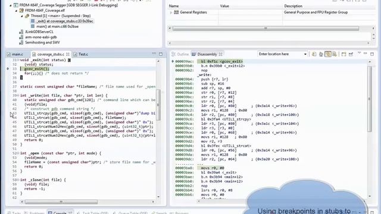The width and height of the screenshot is (381, 214).
Task: Select the arm-none-eabi-gdb process
Action: tap(41, 37)
